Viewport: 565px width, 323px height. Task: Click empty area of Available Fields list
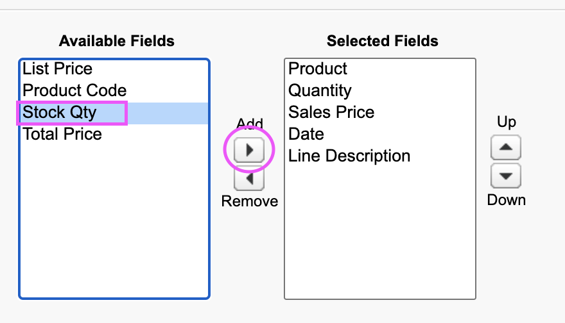114,224
